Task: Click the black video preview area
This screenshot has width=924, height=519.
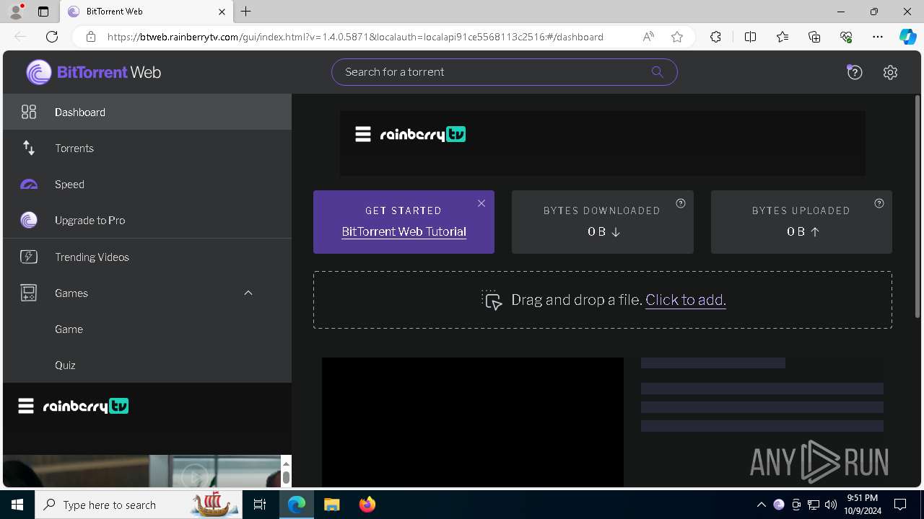Action: (x=473, y=422)
